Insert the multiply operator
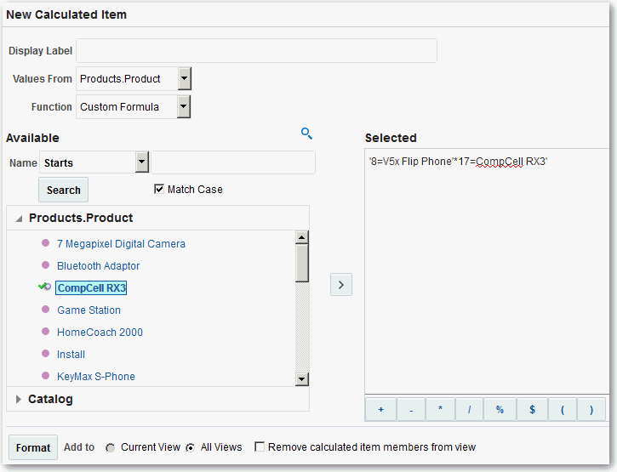 (x=440, y=409)
